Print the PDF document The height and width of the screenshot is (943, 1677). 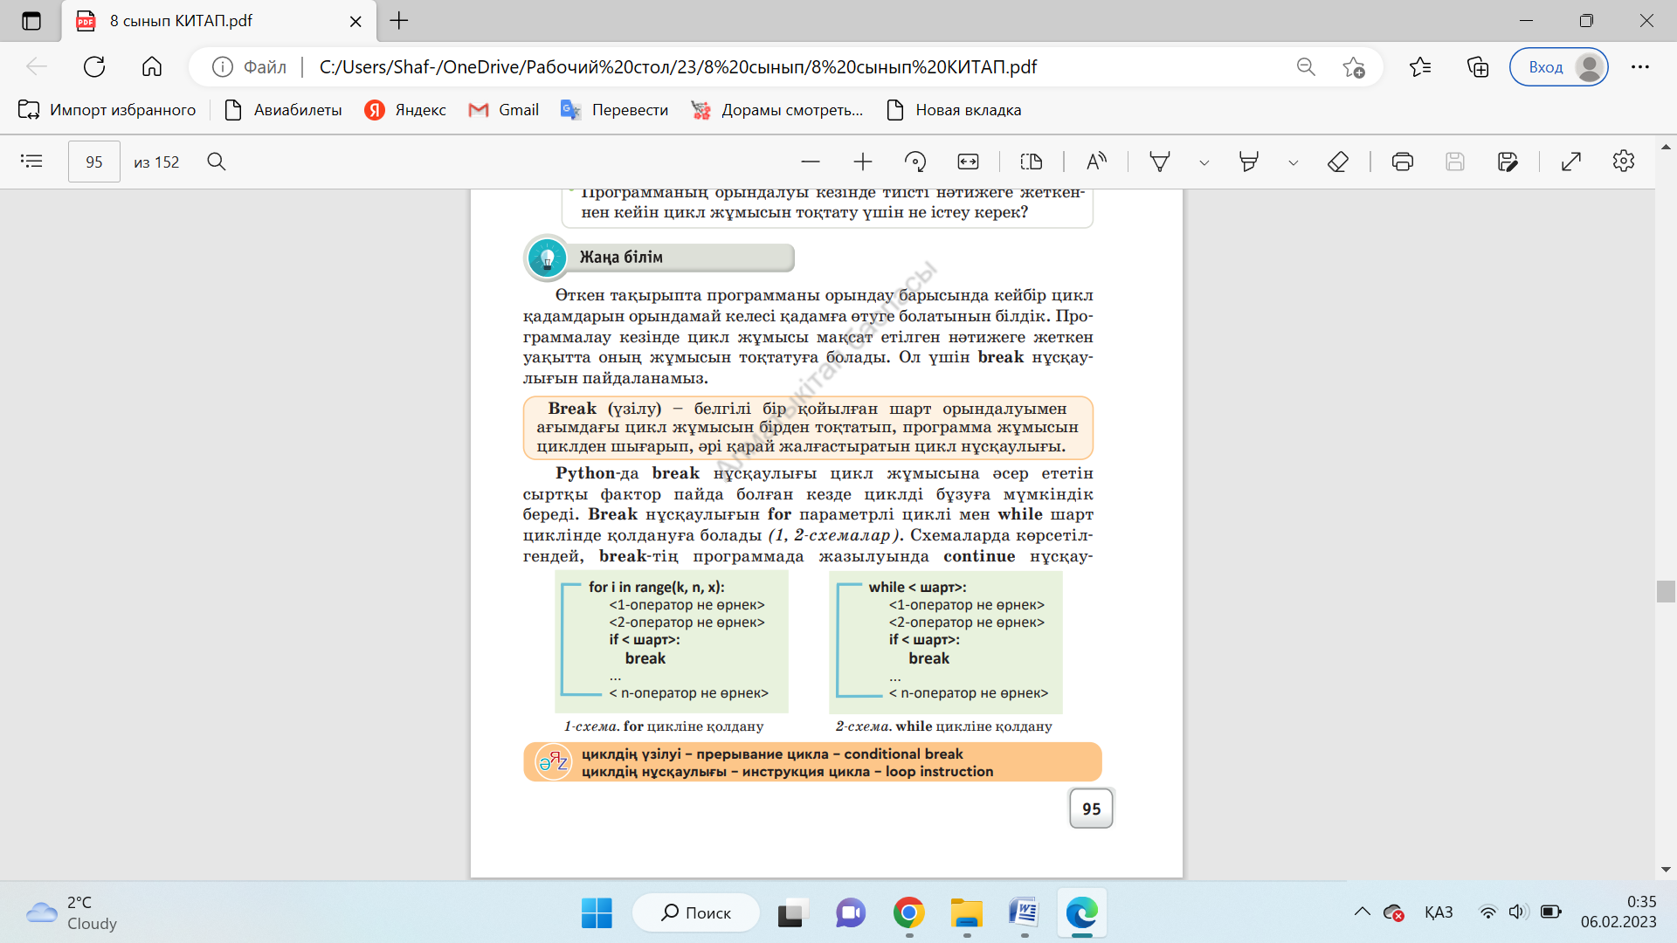point(1402,162)
